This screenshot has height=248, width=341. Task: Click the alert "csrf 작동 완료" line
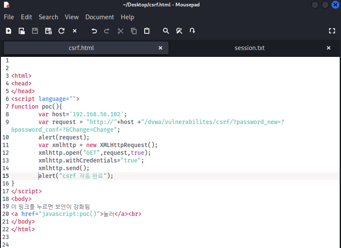click(x=76, y=176)
